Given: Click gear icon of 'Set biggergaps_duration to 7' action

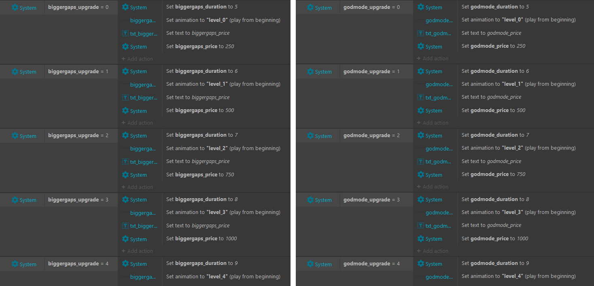Looking at the screenshot, I should coord(125,136).
